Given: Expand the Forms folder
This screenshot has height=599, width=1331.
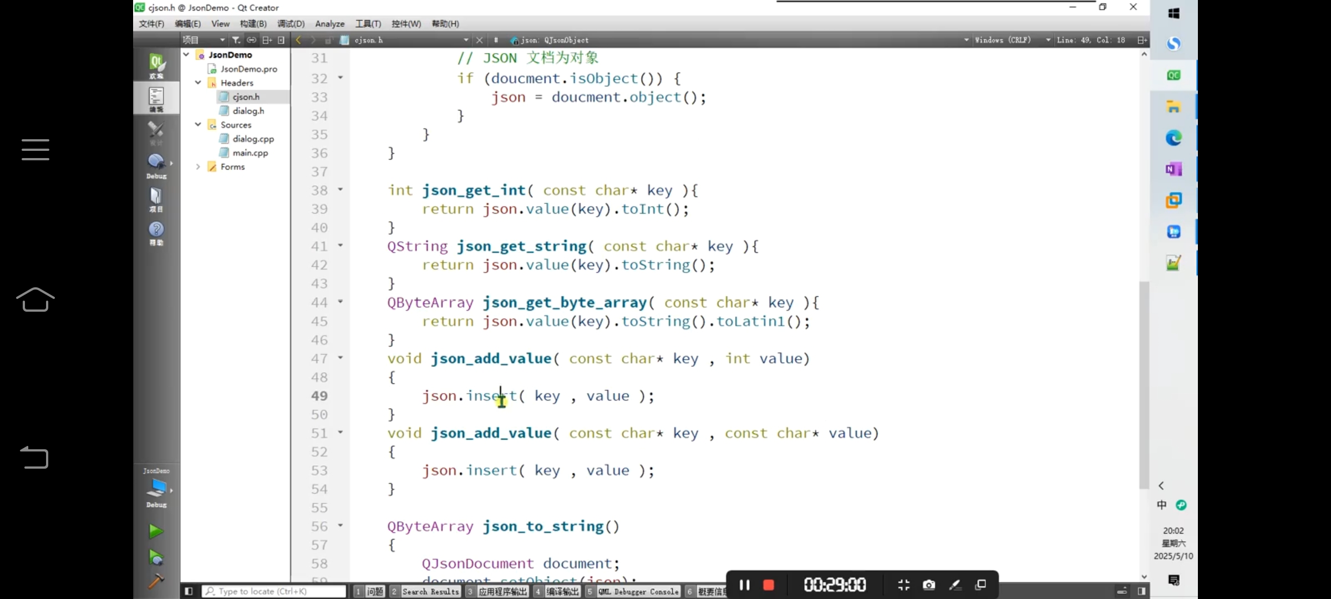Looking at the screenshot, I should 198,166.
